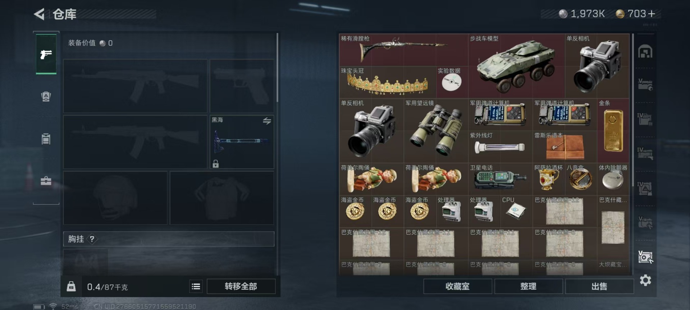This screenshot has height=310, width=690.
Task: Toggle the lock on 黑海 axe slot
Action: (215, 164)
